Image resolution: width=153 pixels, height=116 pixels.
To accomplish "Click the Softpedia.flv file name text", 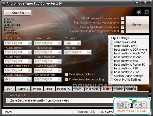I will (11, 33).
